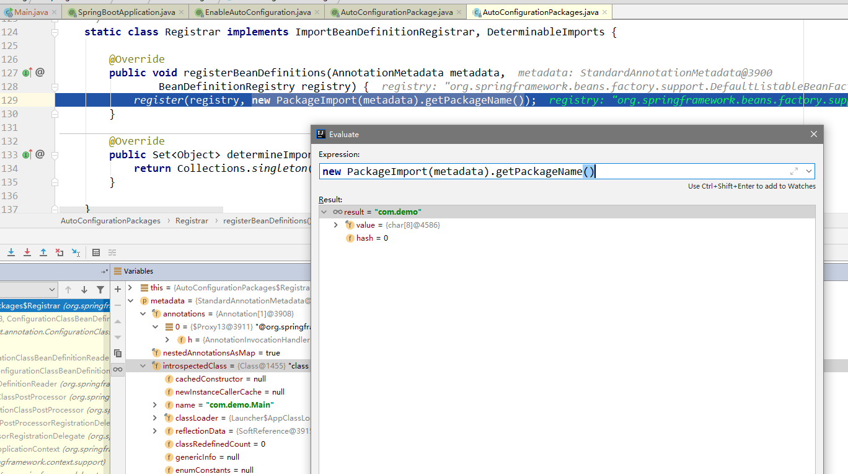
Task: Close the SpringBootApplication.java tab
Action: coord(182,12)
